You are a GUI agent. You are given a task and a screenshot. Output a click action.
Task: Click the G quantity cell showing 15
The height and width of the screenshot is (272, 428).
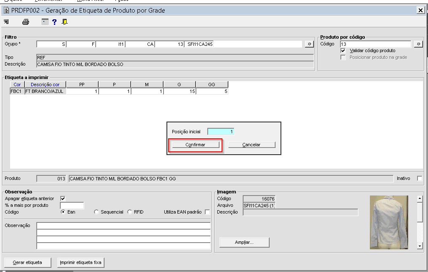coord(179,91)
